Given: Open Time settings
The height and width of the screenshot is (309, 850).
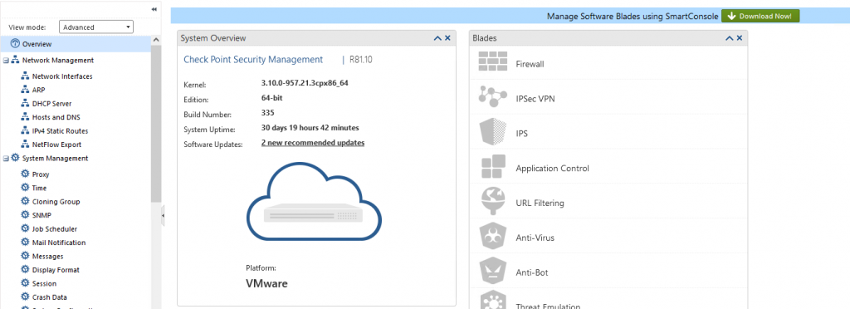Looking at the screenshot, I should (x=40, y=188).
